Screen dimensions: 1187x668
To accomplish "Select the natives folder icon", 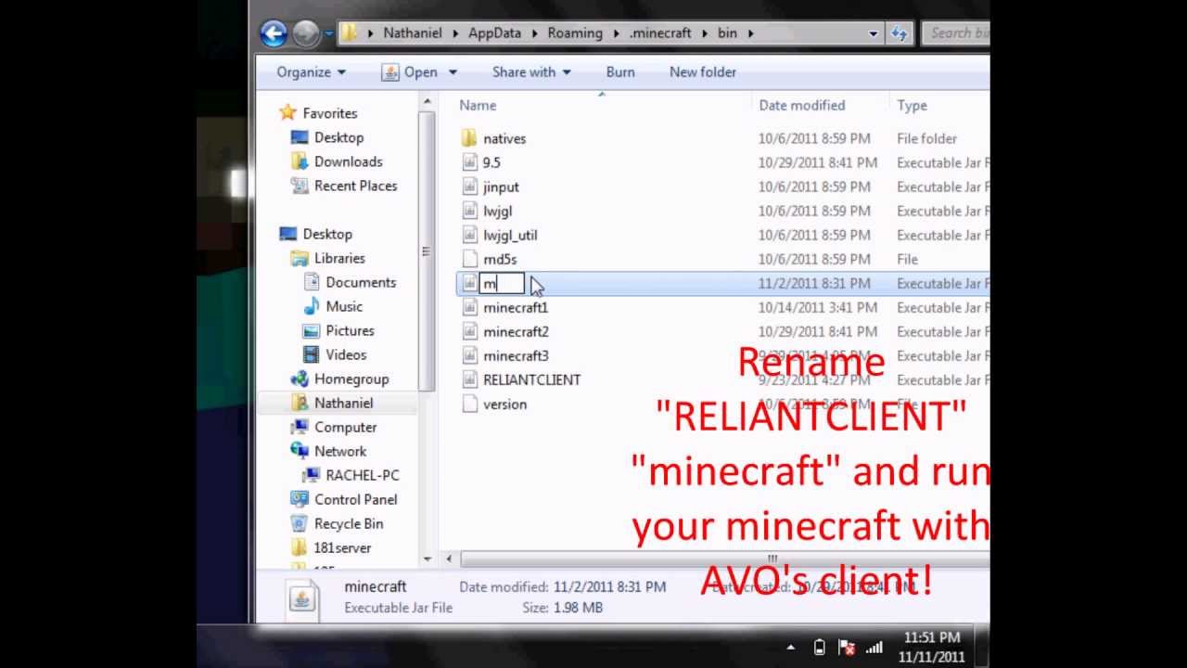I will [469, 138].
